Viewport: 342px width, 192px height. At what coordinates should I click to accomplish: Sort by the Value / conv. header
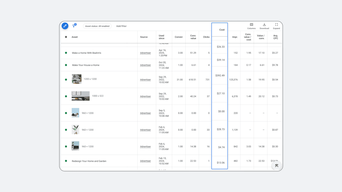click(x=261, y=37)
